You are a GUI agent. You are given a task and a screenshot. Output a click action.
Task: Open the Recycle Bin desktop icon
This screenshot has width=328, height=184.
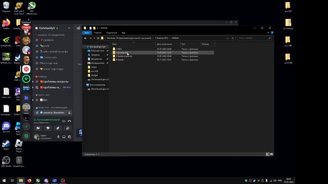pyautogui.click(x=6, y=7)
